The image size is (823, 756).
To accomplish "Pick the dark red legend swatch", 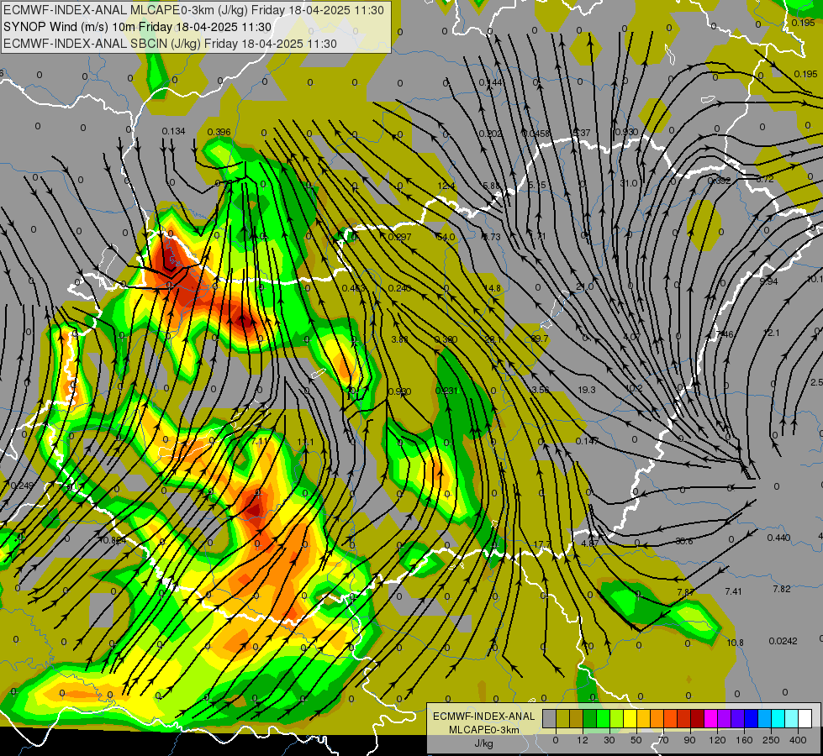I will click(x=698, y=718).
